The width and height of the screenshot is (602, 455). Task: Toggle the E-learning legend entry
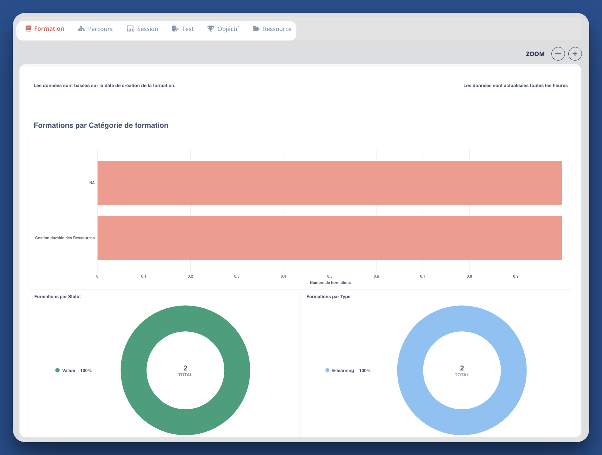point(343,370)
